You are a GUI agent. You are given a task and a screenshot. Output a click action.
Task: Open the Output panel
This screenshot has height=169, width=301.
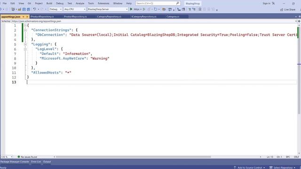pos(47,161)
